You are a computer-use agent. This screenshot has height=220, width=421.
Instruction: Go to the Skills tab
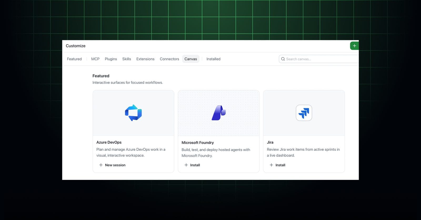(127, 59)
